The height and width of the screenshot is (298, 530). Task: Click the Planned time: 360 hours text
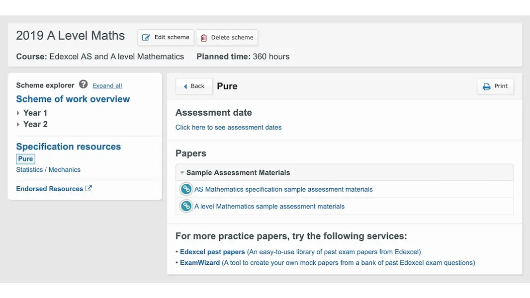coord(243,57)
